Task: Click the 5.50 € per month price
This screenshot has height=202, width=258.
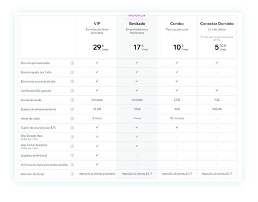Action: click(220, 47)
